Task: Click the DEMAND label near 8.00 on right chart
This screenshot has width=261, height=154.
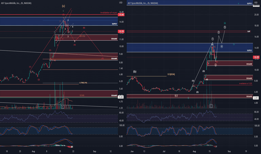Action: pos(249,78)
